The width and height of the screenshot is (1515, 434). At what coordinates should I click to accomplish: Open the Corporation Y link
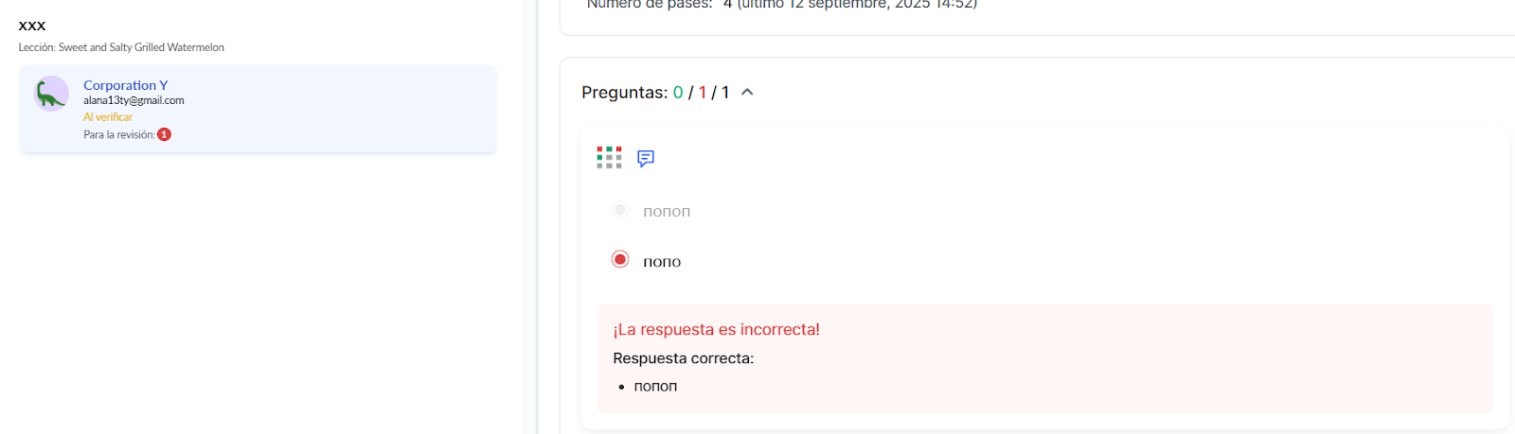[x=125, y=85]
